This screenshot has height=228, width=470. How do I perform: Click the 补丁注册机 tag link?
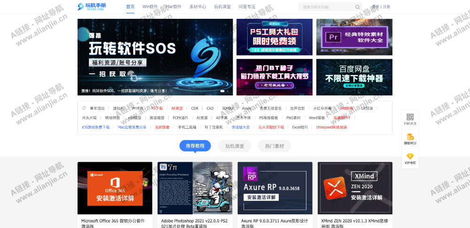point(214,127)
